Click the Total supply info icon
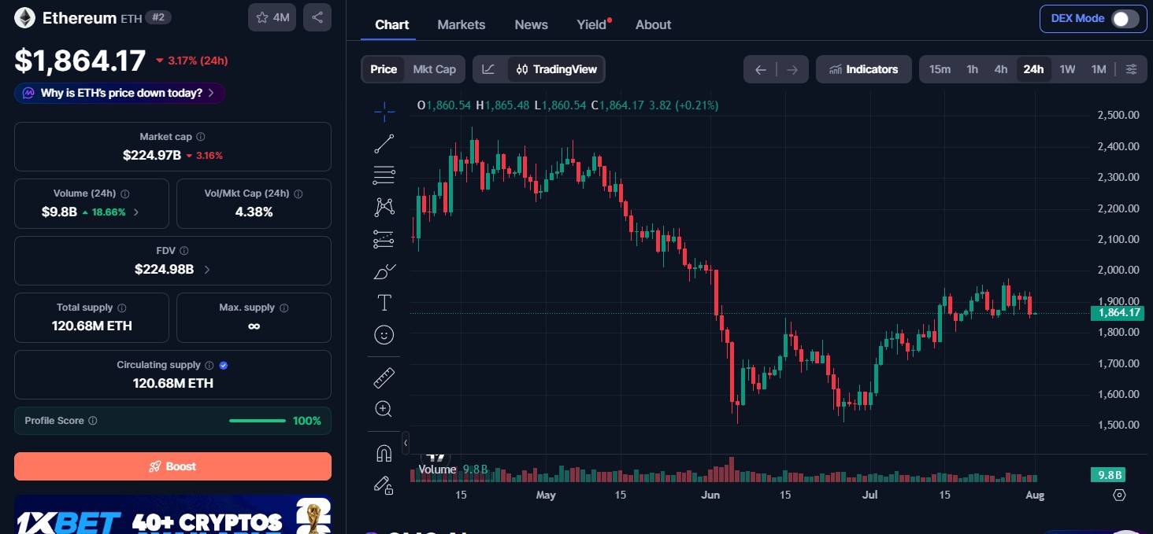This screenshot has width=1153, height=534. pyautogui.click(x=122, y=308)
